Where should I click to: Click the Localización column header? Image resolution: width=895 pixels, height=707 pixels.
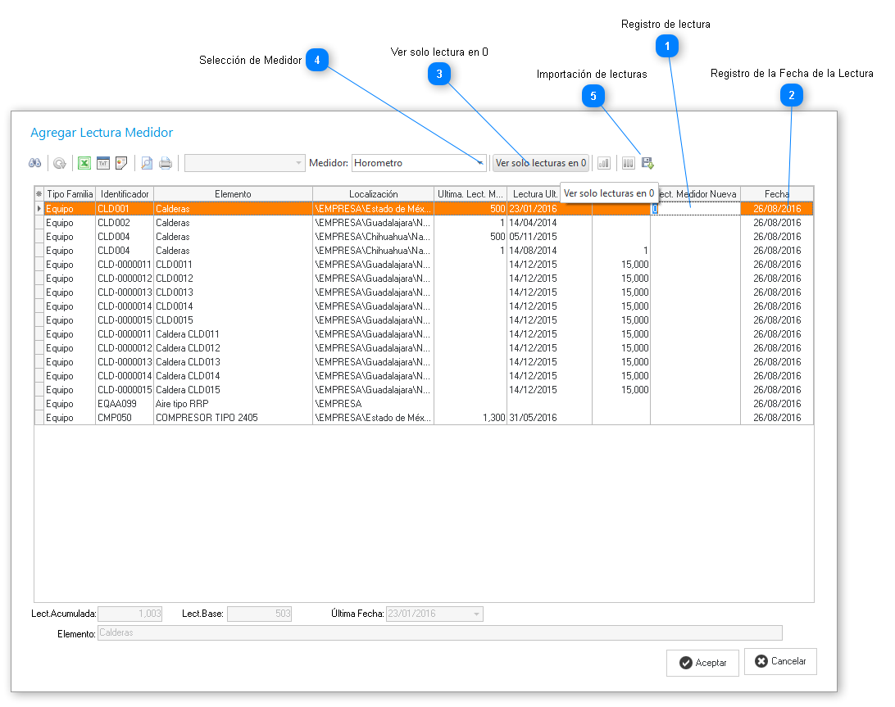click(373, 194)
